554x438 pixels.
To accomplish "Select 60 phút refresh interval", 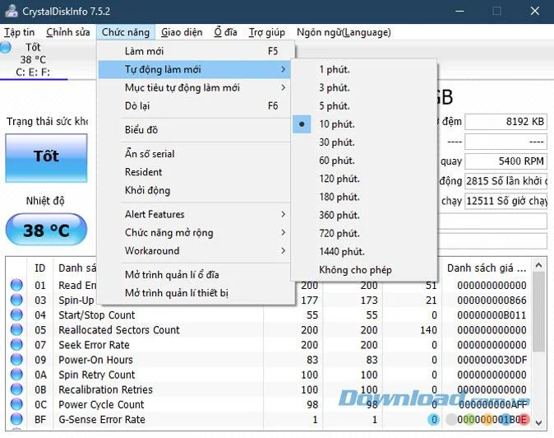I will [x=364, y=161].
